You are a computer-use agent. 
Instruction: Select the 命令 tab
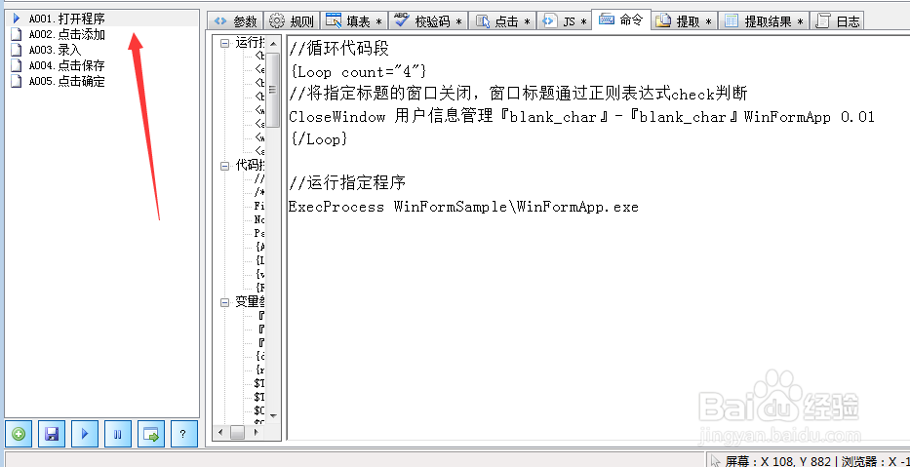[x=621, y=19]
